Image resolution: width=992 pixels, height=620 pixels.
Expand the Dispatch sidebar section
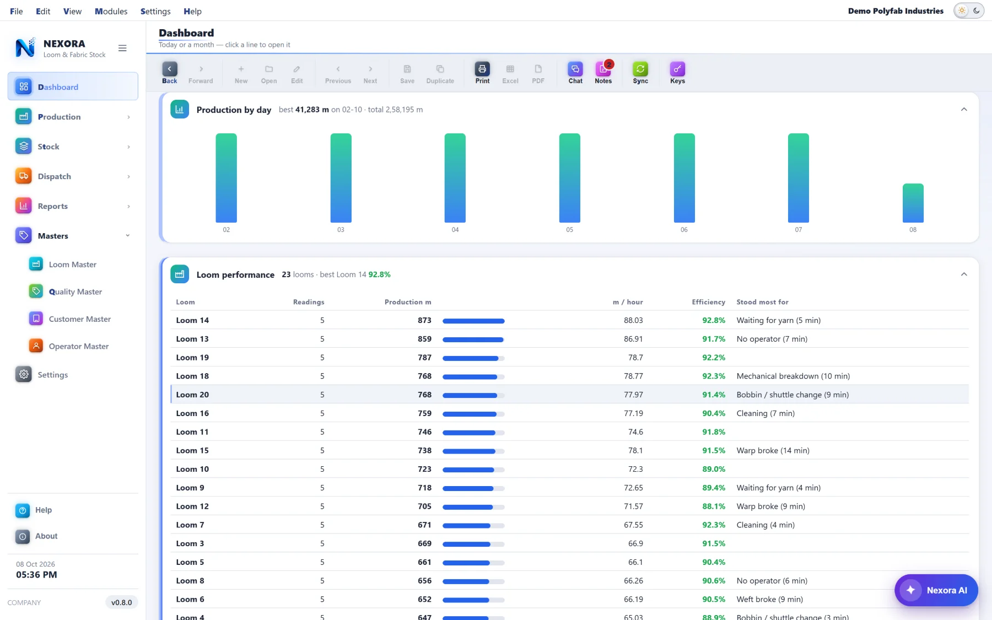[73, 176]
